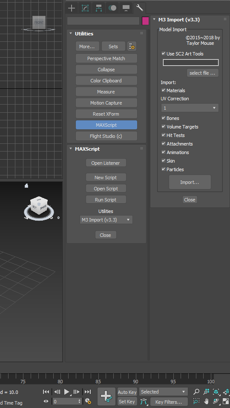The image size is (230, 408).
Task: Disable the Bones import checkbox
Action: 163,118
